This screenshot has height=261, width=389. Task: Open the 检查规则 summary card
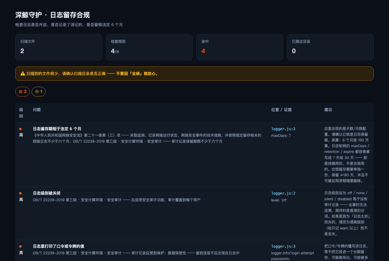pyautogui.click(x=149, y=47)
